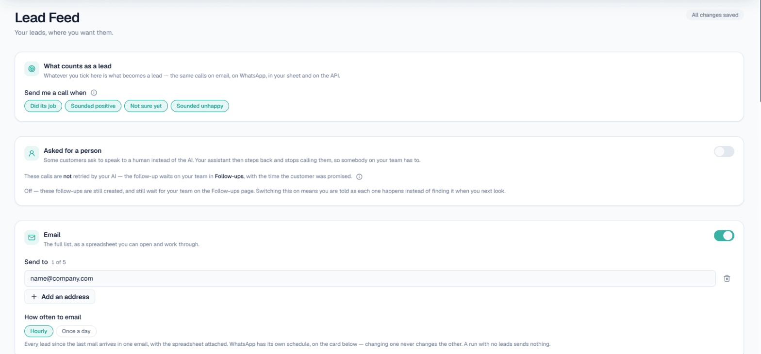
Task: Click the text starting 'Every lead since the last mail'
Action: 287,345
